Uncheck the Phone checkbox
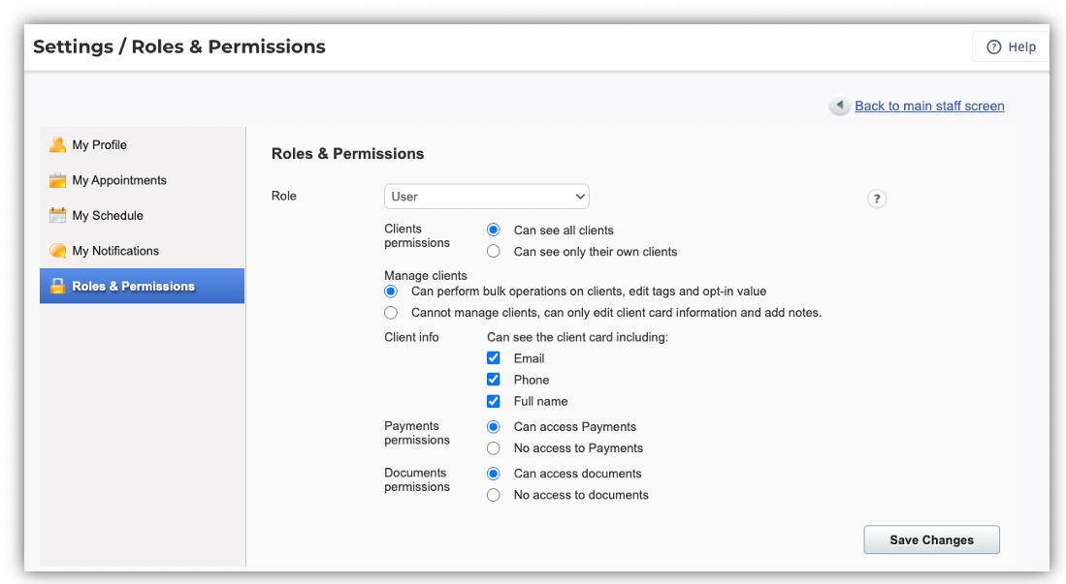Screen dimensions: 1066x584 pyautogui.click(x=494, y=380)
